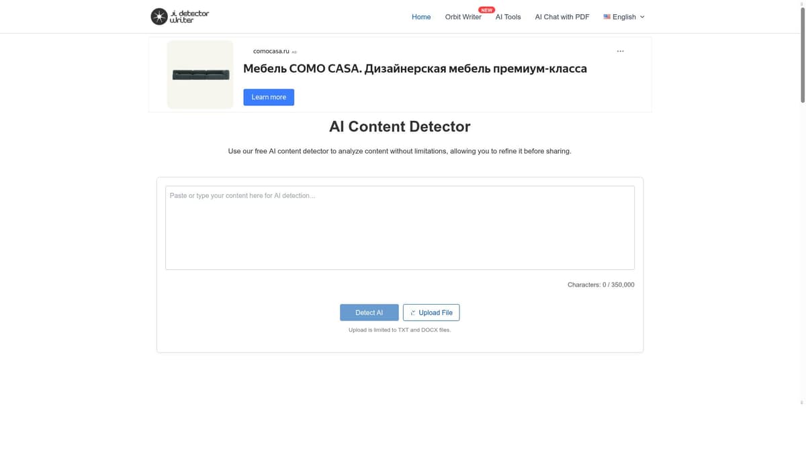Click inside the content detection text box
The image size is (806, 453).
[400, 228]
